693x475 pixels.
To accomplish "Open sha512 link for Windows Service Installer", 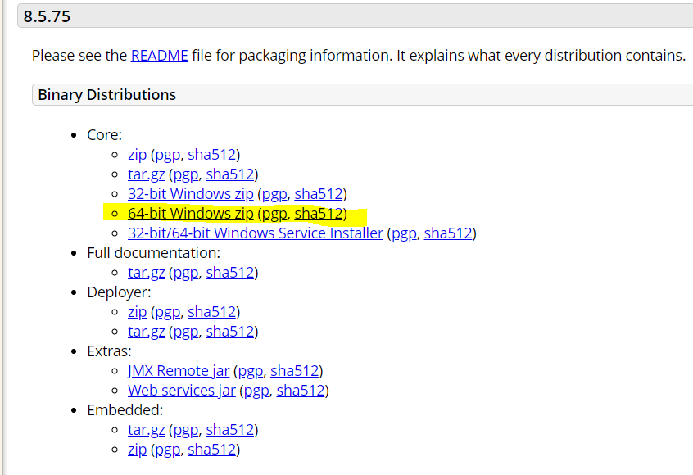I will [448, 233].
